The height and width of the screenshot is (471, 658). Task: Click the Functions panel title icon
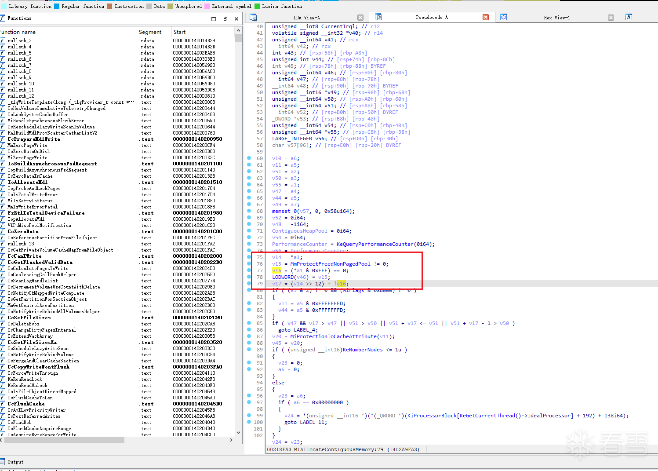coord(2,18)
